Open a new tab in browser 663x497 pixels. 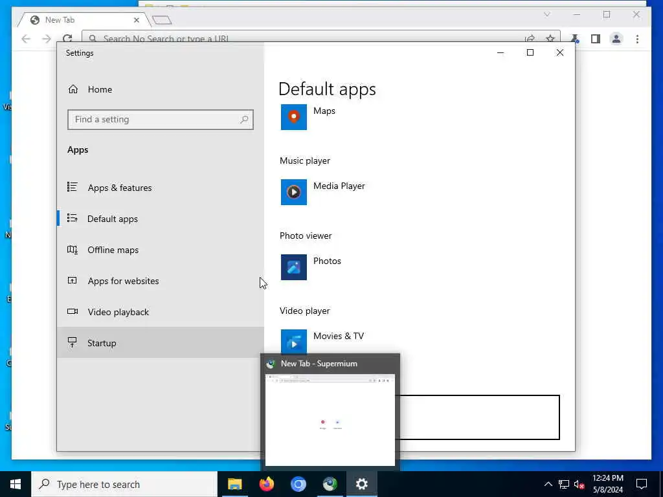click(161, 20)
